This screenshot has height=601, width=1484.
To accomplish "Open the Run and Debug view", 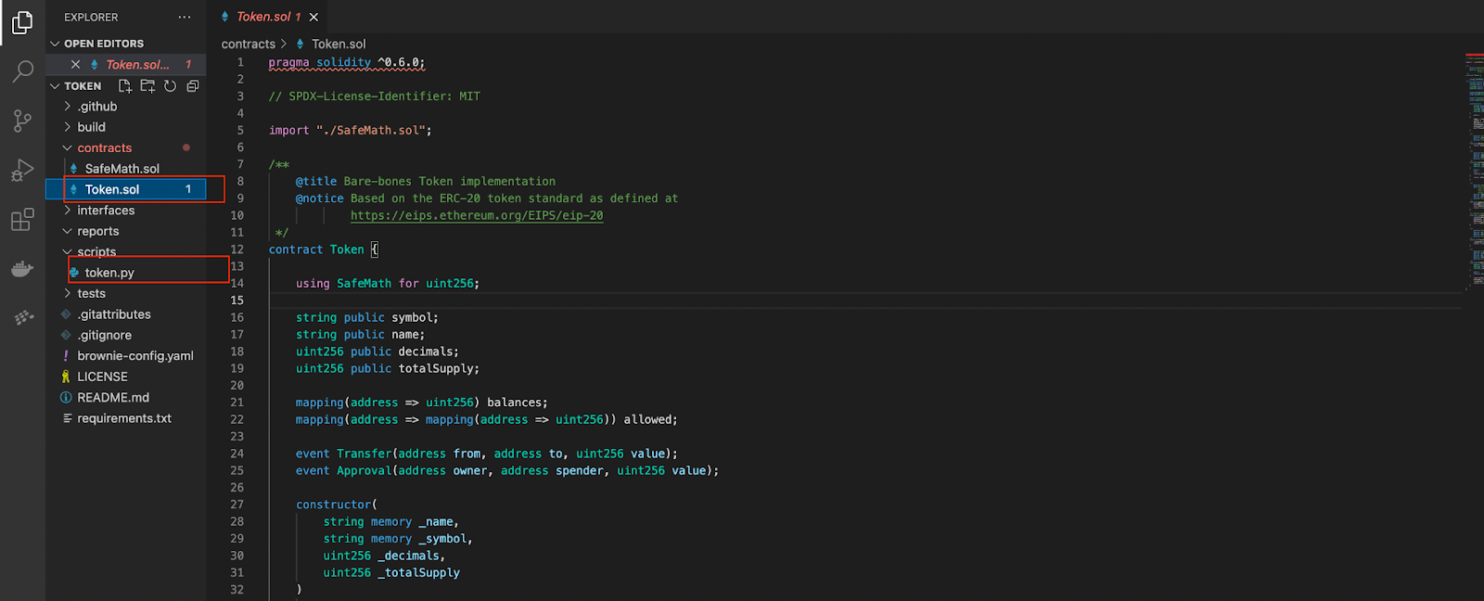I will click(22, 171).
